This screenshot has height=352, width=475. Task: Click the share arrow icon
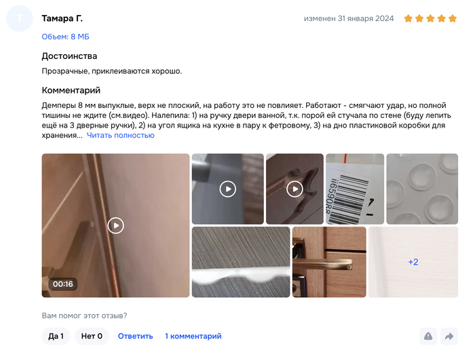coord(449,336)
